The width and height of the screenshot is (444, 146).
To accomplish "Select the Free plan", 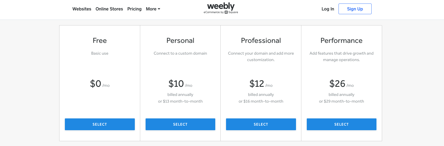I will (x=100, y=124).
